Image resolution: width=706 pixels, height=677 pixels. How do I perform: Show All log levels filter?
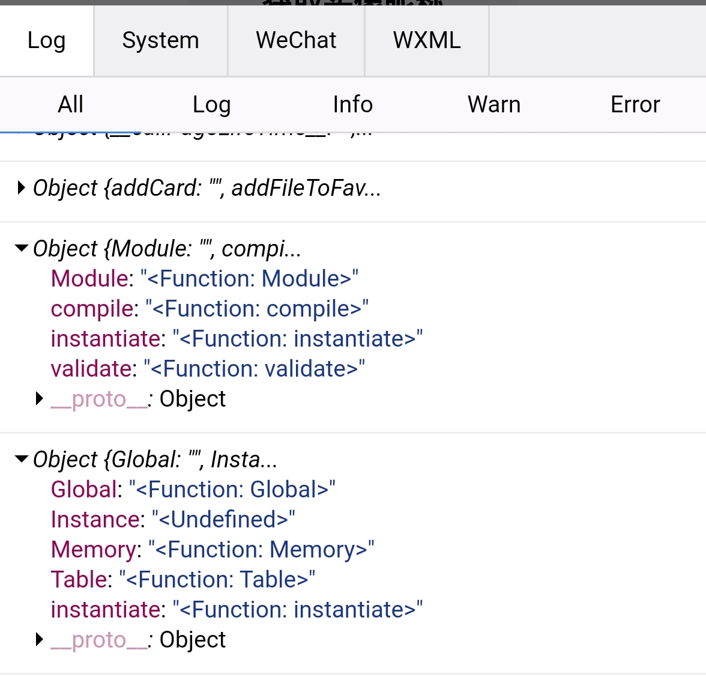click(x=70, y=105)
